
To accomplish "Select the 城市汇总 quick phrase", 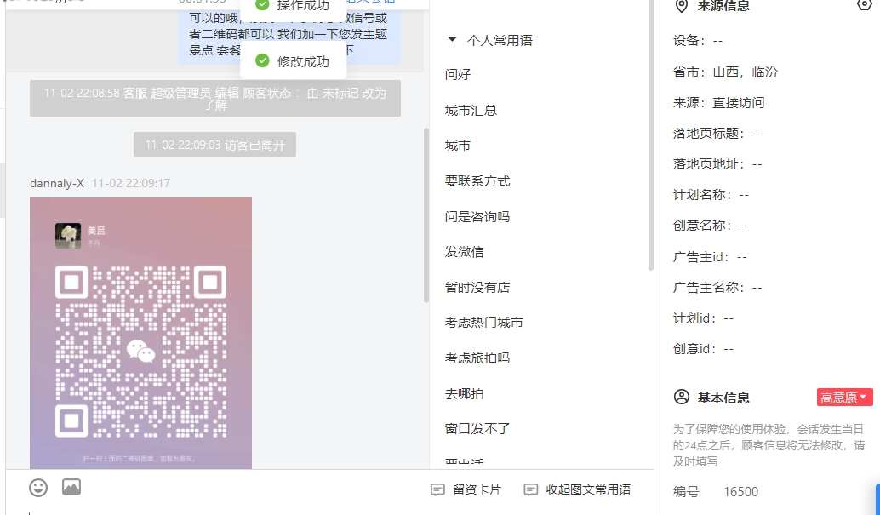I will [471, 111].
